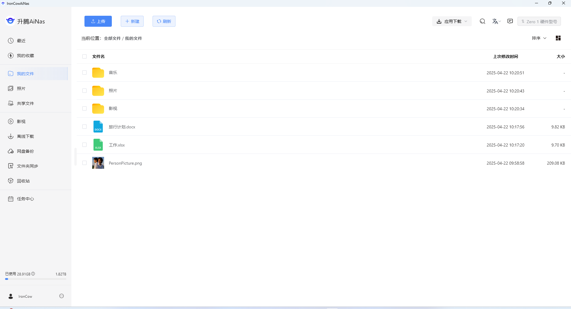Screen dimensions: 571x309
Task: Open the IronCow account more-options icon
Action: point(62,296)
